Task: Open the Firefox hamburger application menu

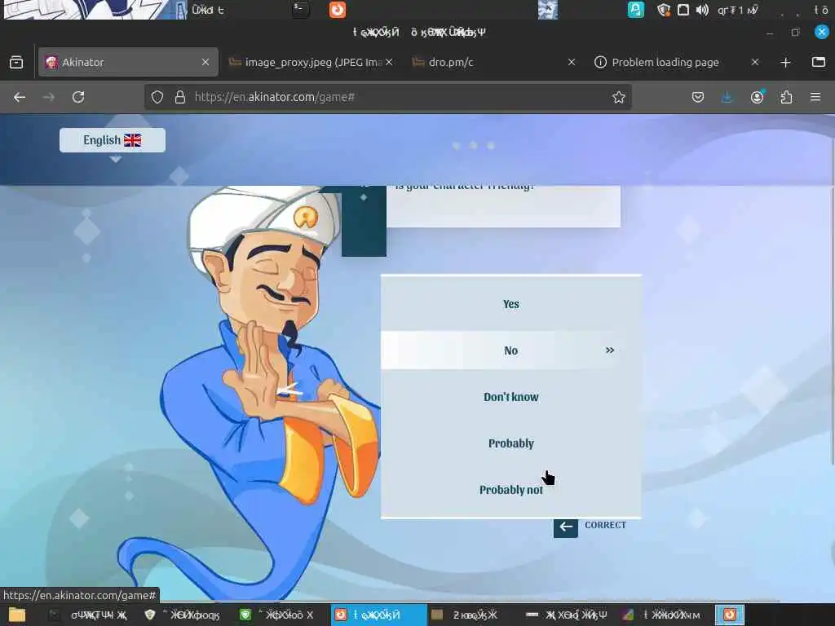Action: coord(815,97)
